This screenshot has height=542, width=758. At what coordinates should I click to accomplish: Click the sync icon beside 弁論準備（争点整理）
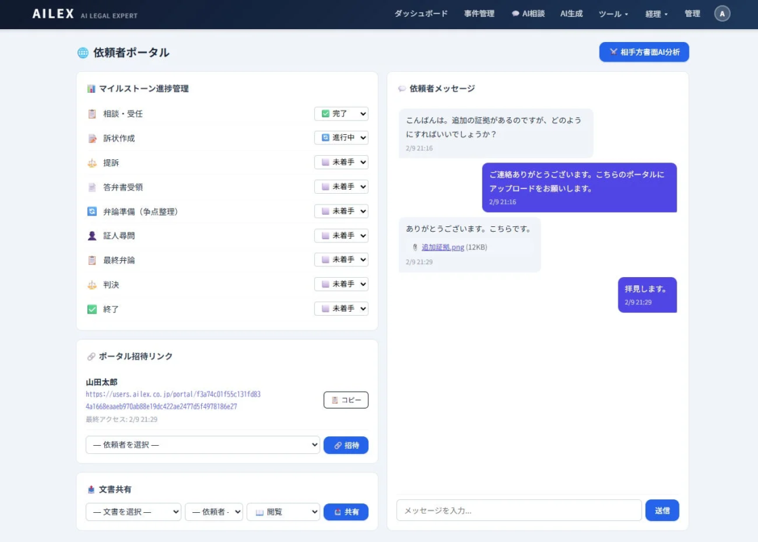[x=92, y=211]
